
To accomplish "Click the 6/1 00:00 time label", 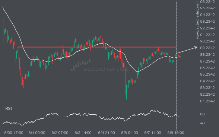I will tap(37, 133).
